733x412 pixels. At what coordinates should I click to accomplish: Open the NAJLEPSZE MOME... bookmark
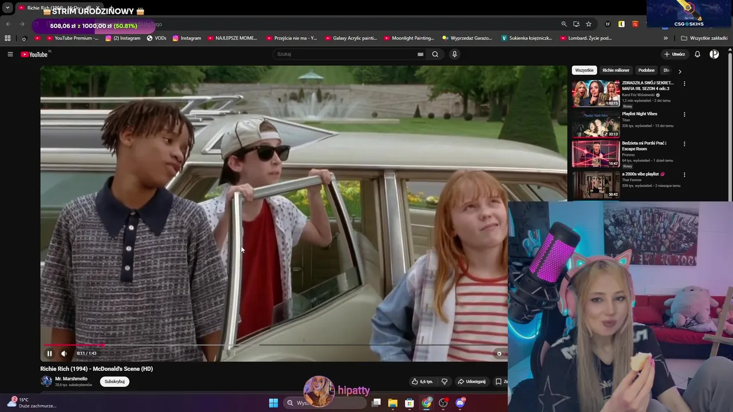[x=232, y=38]
